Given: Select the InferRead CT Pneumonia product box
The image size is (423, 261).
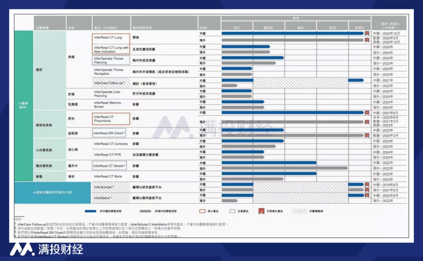Looking at the screenshot, I should pyautogui.click(x=111, y=119).
